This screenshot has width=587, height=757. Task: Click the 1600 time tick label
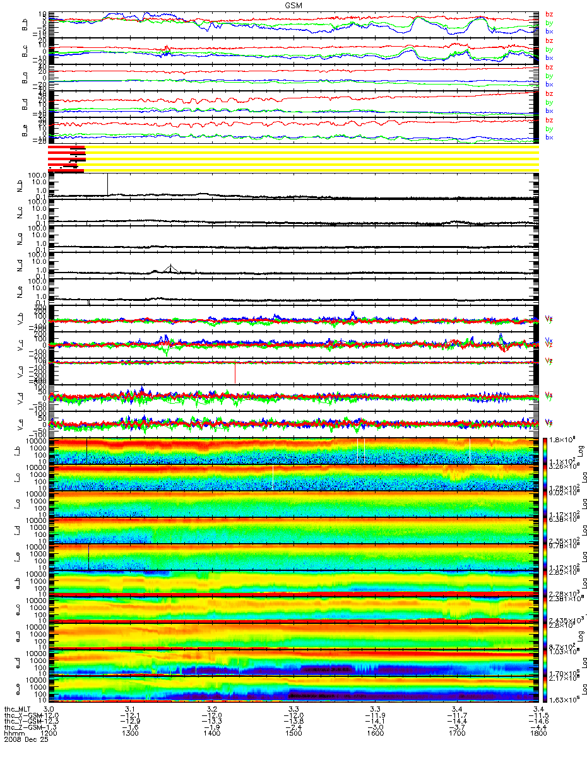click(375, 734)
